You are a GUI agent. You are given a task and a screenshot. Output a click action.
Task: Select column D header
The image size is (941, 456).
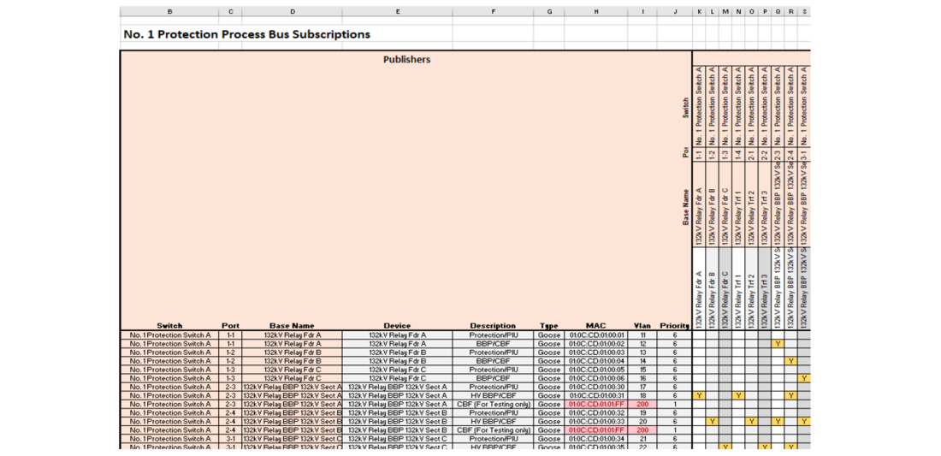(x=292, y=11)
